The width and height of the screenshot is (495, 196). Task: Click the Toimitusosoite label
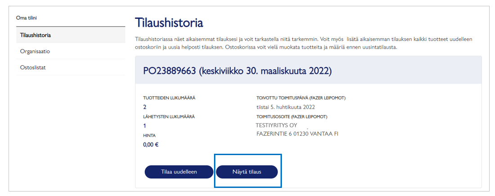coord(292,116)
